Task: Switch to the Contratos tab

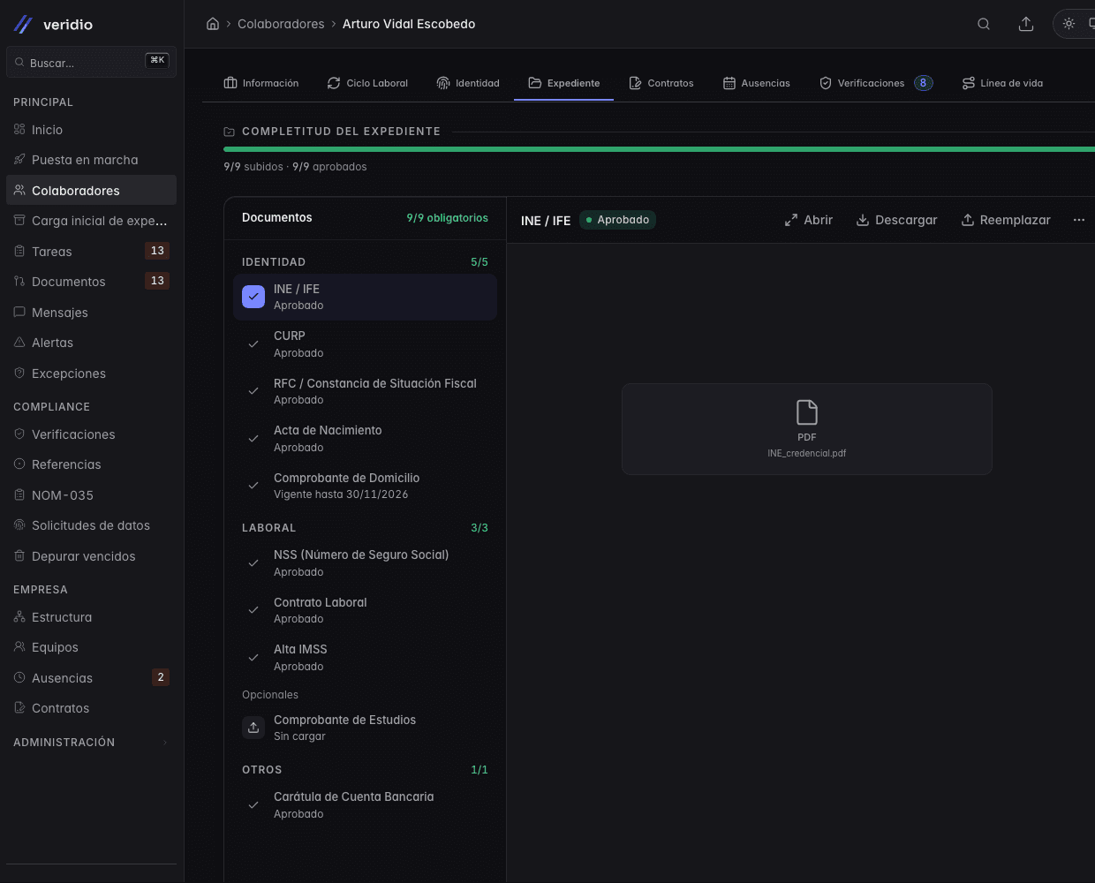Action: pyautogui.click(x=661, y=83)
